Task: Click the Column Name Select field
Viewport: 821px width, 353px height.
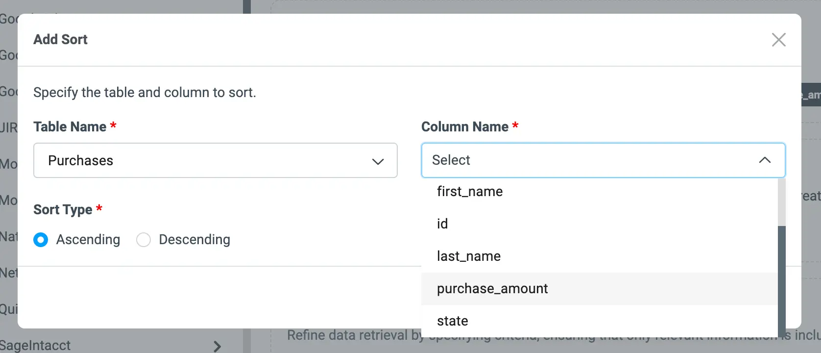Action: point(588,160)
